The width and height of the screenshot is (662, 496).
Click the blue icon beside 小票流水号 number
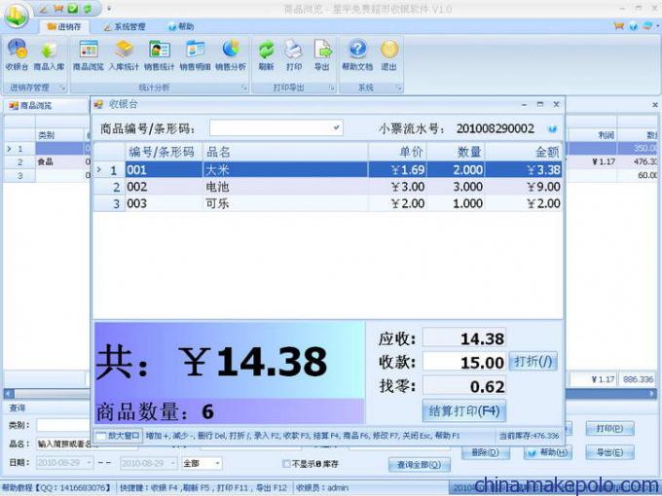(x=552, y=129)
